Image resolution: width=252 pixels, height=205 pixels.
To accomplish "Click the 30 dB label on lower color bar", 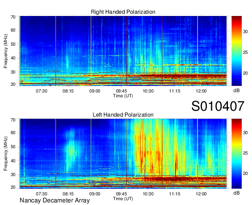I will (245, 133).
